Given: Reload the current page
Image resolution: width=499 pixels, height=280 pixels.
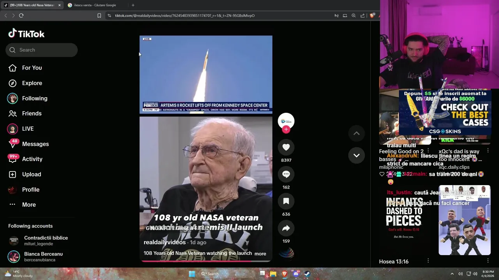Looking at the screenshot, I should [21, 16].
